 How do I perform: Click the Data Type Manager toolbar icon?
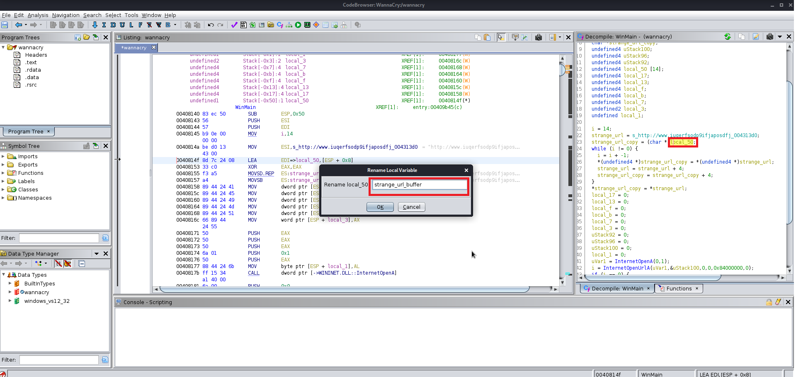pos(271,25)
